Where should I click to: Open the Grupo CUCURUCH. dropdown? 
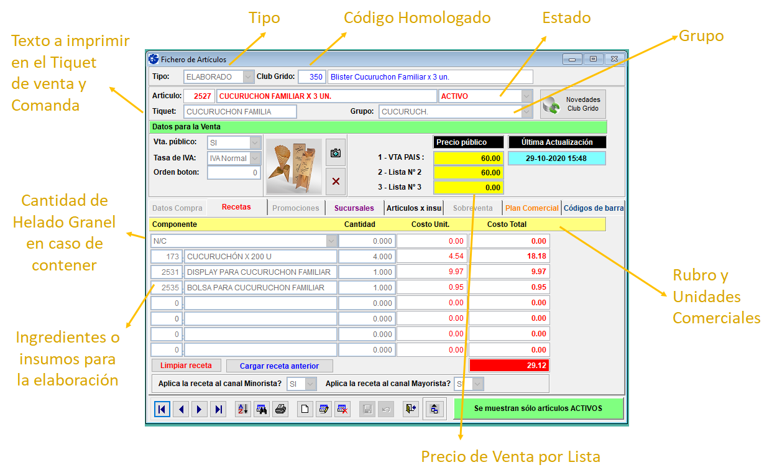(526, 112)
